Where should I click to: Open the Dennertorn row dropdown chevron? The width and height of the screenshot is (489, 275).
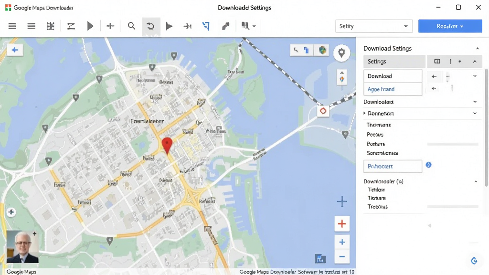click(475, 113)
